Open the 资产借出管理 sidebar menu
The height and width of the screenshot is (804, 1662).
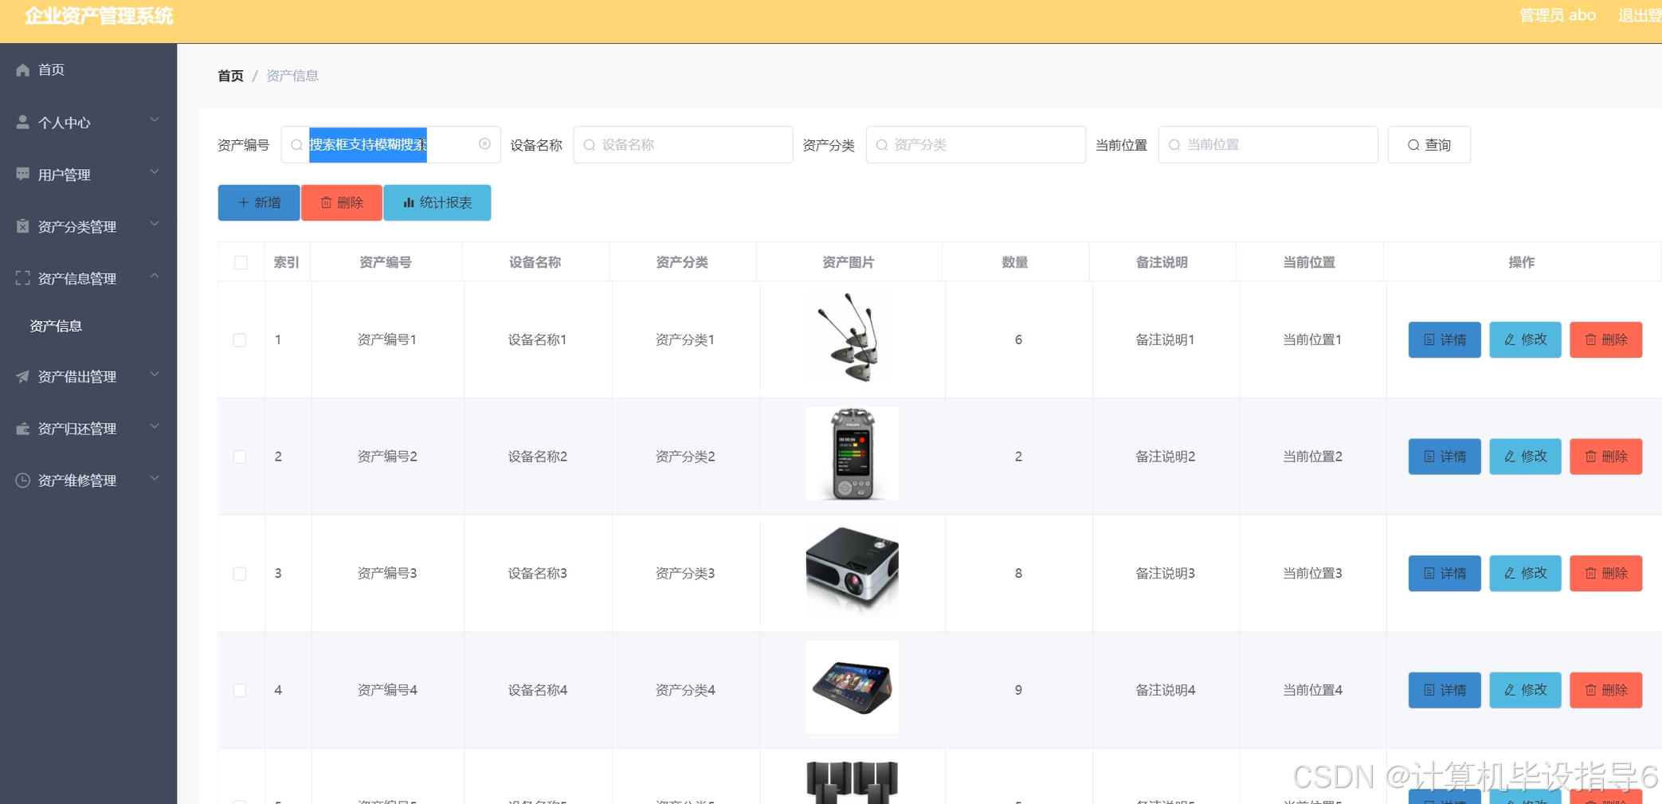point(88,376)
